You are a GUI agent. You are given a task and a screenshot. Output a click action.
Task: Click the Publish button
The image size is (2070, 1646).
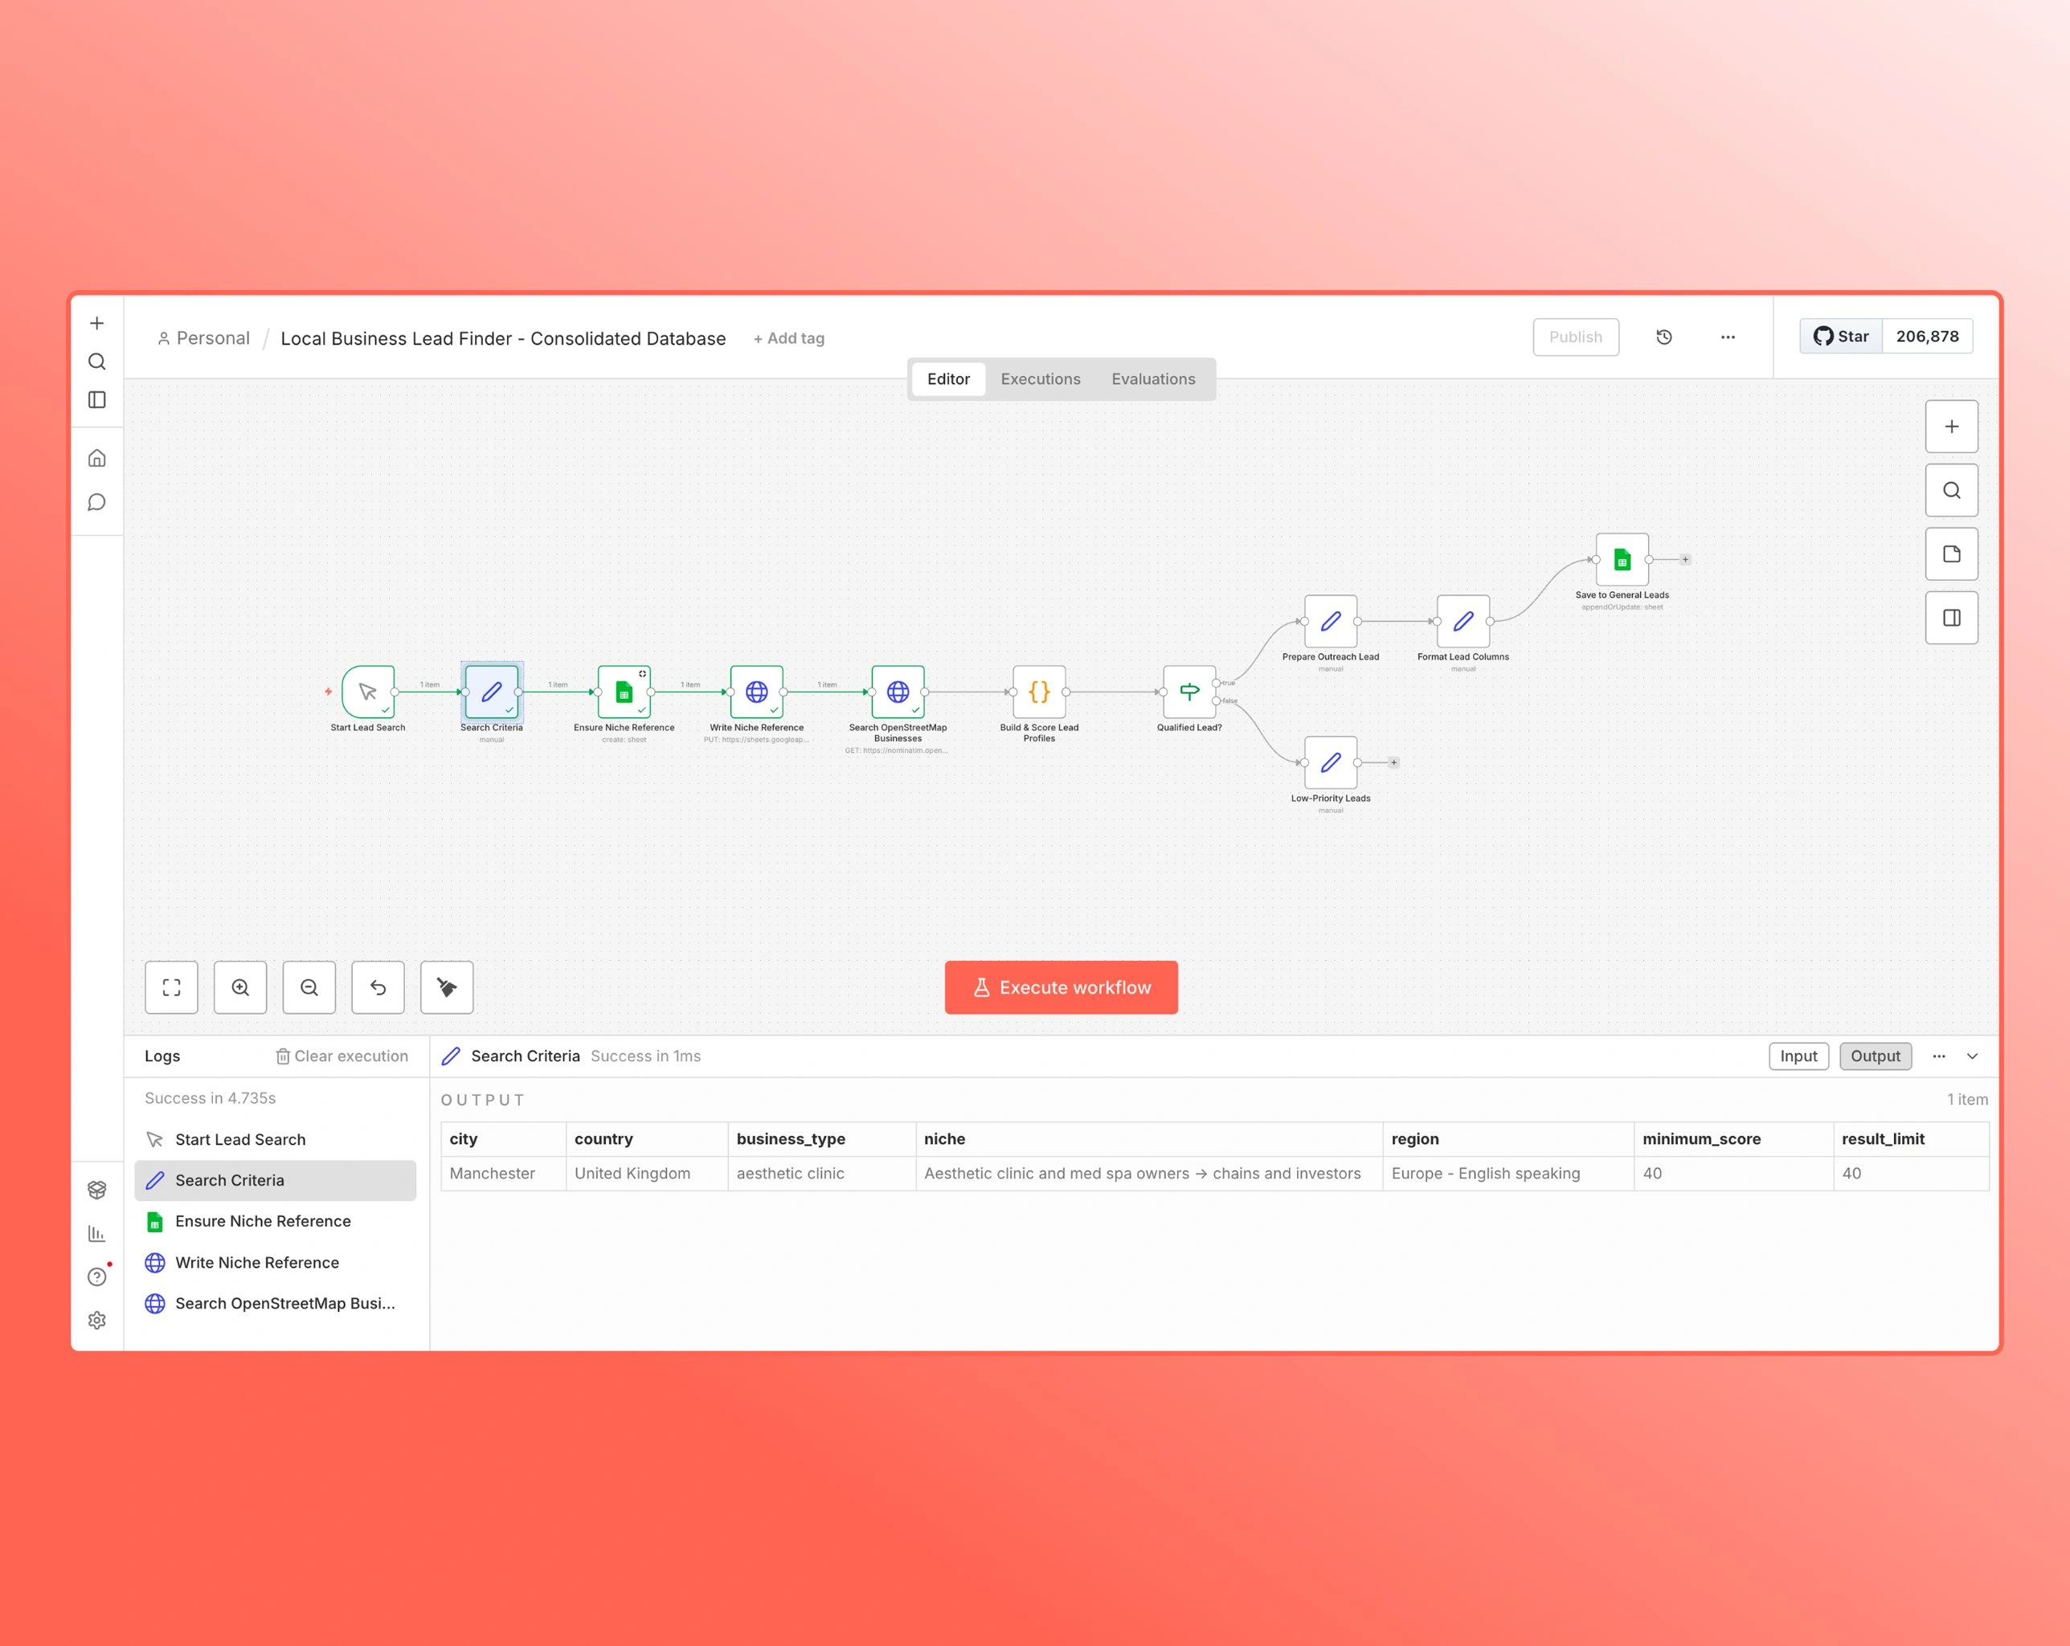coord(1576,337)
